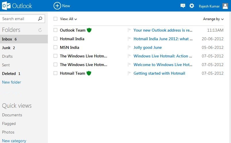The width and height of the screenshot is (231, 143).
Task: Open the messaging chat icon
Action: (x=183, y=6)
